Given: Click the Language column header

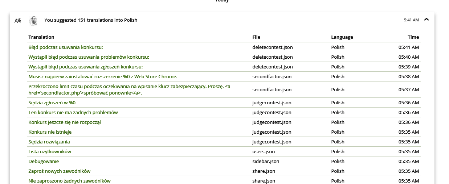Looking at the screenshot, I should click(x=342, y=37).
